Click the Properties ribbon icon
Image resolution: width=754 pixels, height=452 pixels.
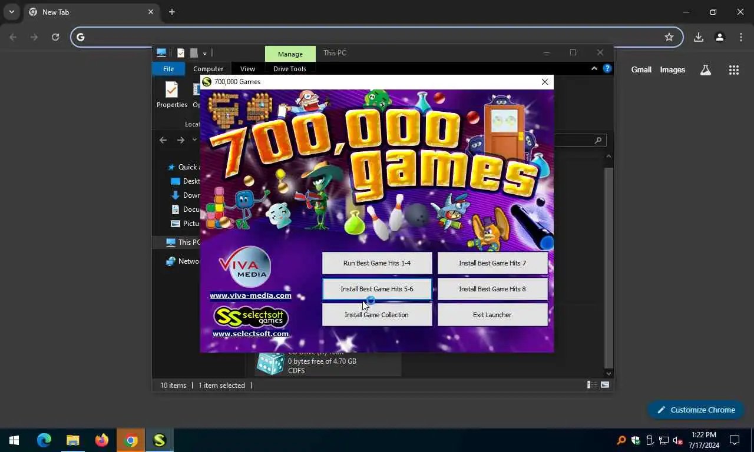[172, 95]
